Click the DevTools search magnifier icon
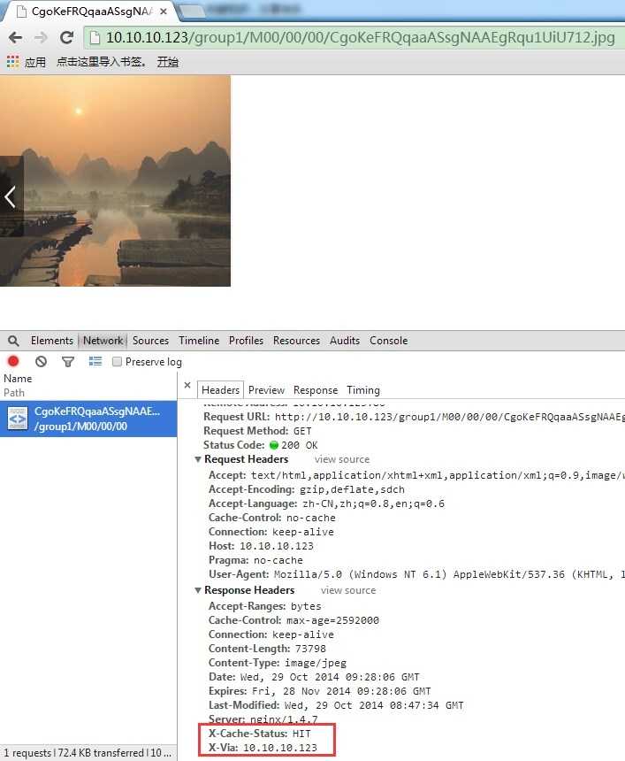The image size is (625, 761). (13, 341)
